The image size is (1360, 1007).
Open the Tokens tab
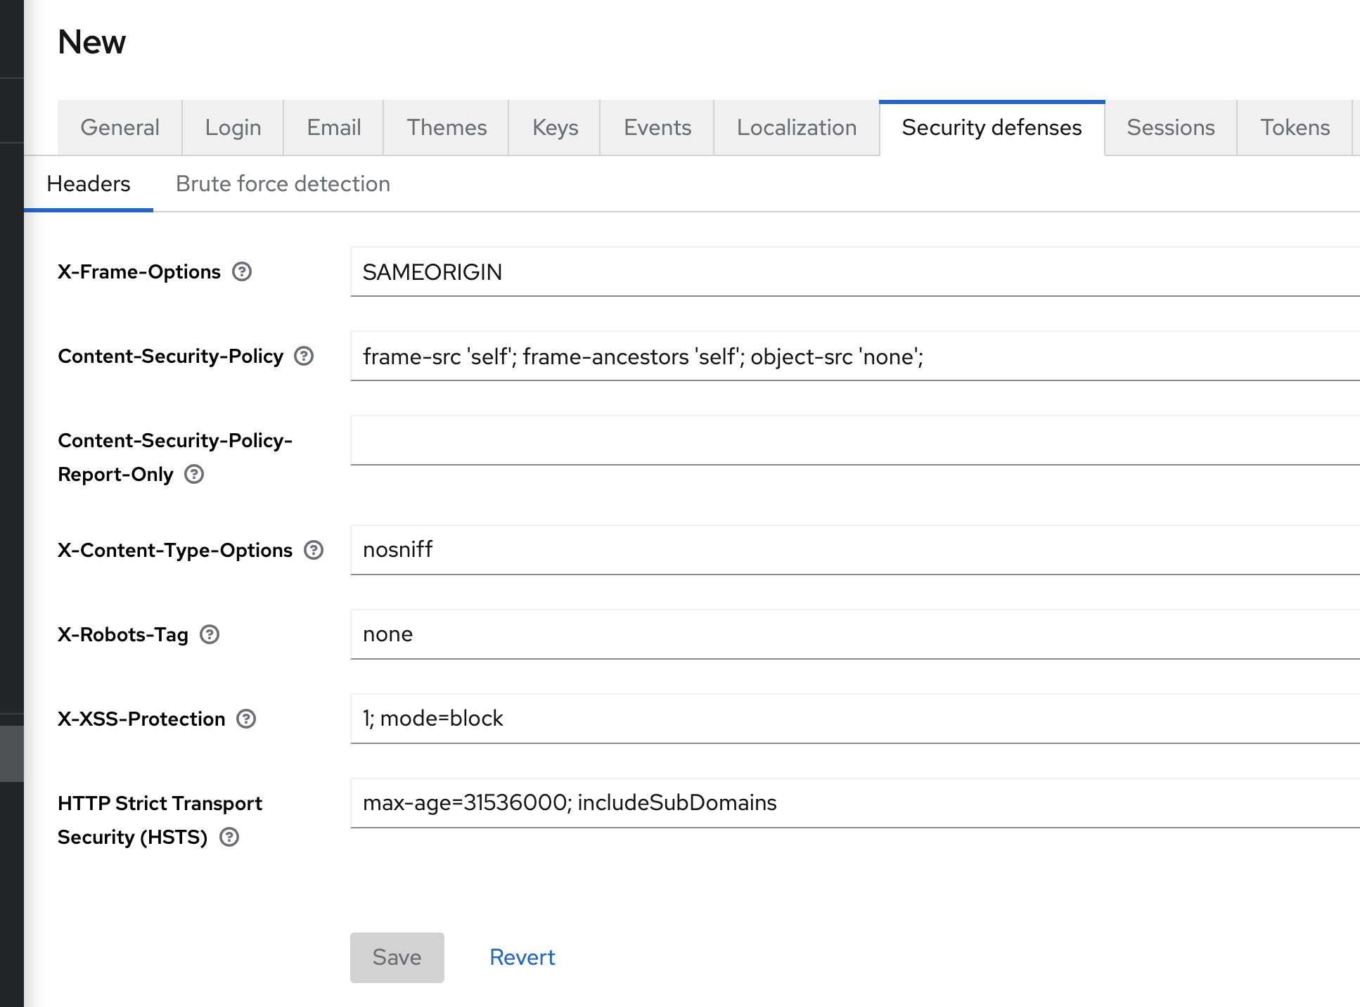click(1295, 127)
